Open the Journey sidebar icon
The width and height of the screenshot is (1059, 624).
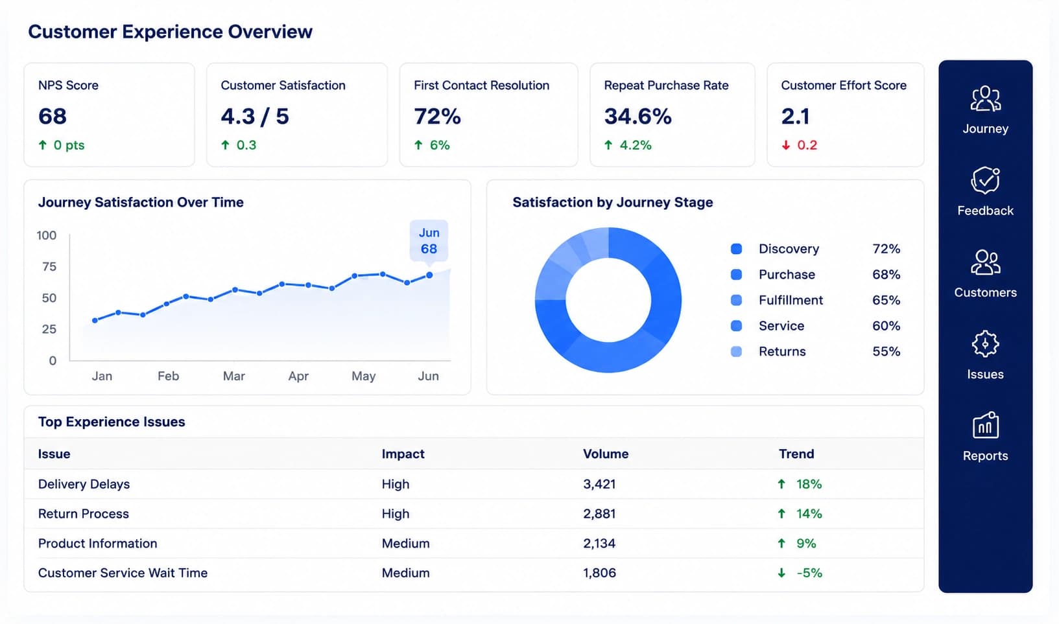pyautogui.click(x=985, y=99)
